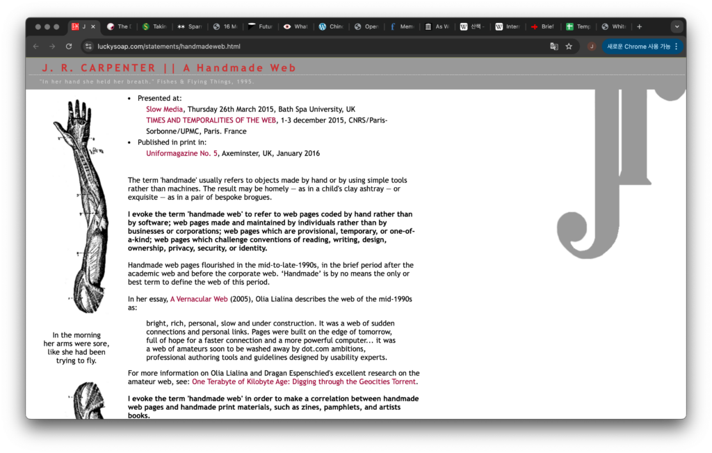This screenshot has height=453, width=712.
Task: Click the URL address bar field
Action: coord(313,47)
